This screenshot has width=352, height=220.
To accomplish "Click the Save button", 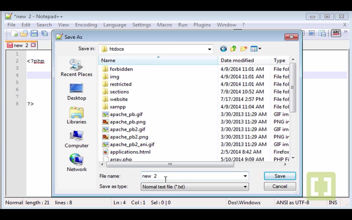I will [x=280, y=176].
